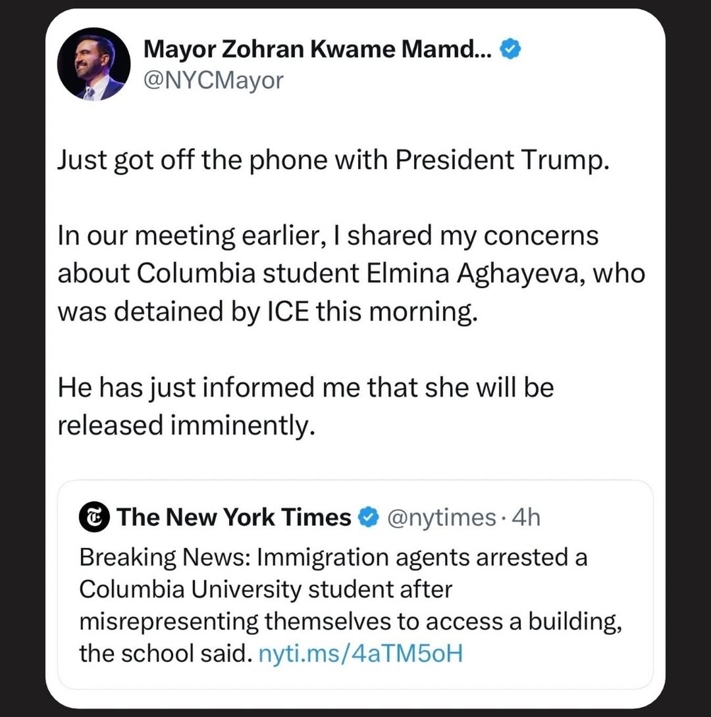The width and height of the screenshot is (711, 717).
Task: Open the nyti.ms/4aTM5oH link
Action: [361, 654]
